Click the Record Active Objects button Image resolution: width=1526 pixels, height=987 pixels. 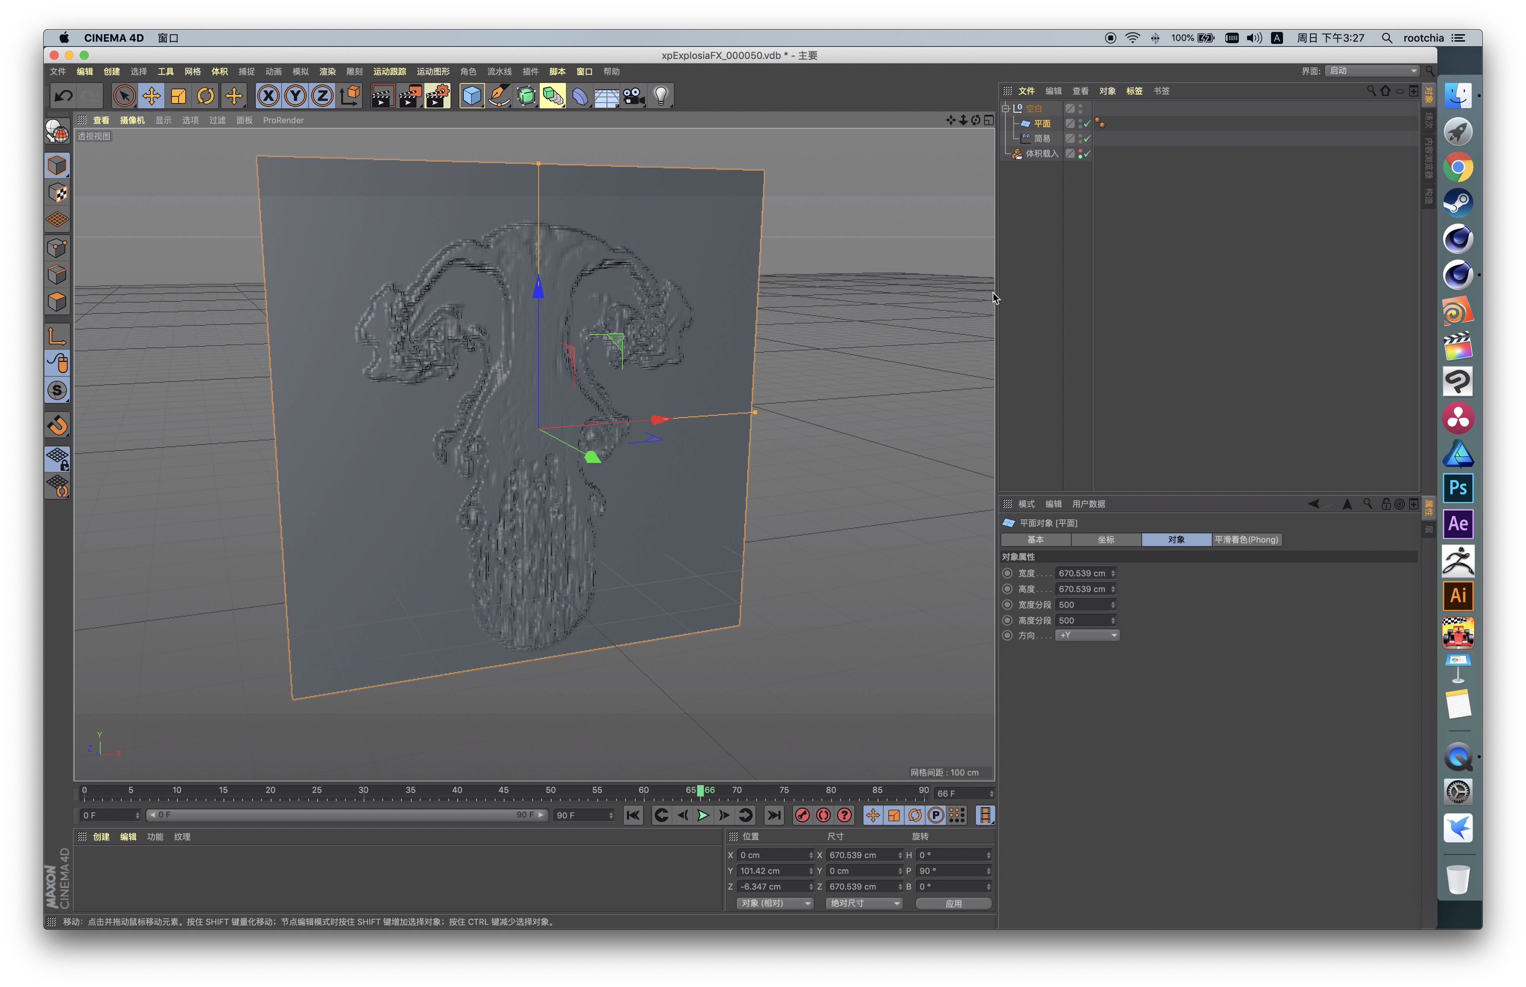click(x=802, y=815)
